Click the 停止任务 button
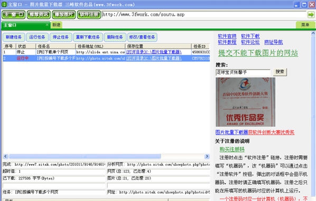Image resolution: width=316 pixels, height=201 pixels. [x=61, y=37]
